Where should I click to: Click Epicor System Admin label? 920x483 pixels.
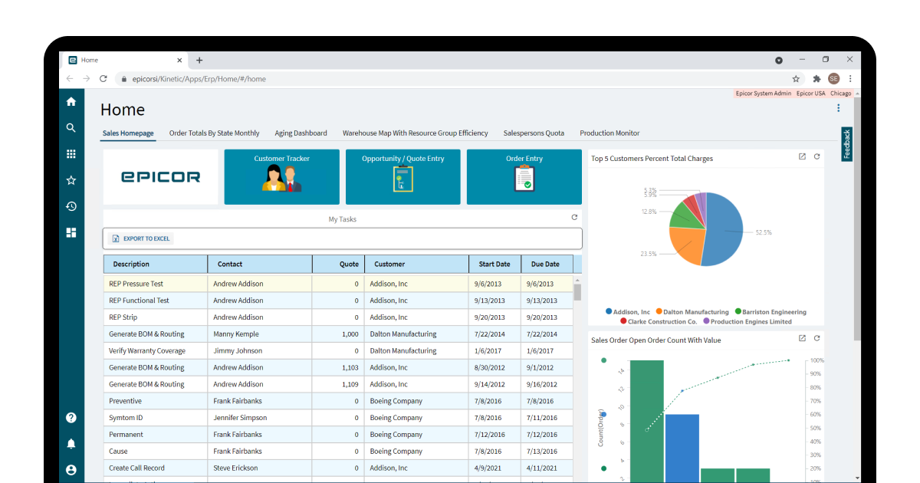763,94
